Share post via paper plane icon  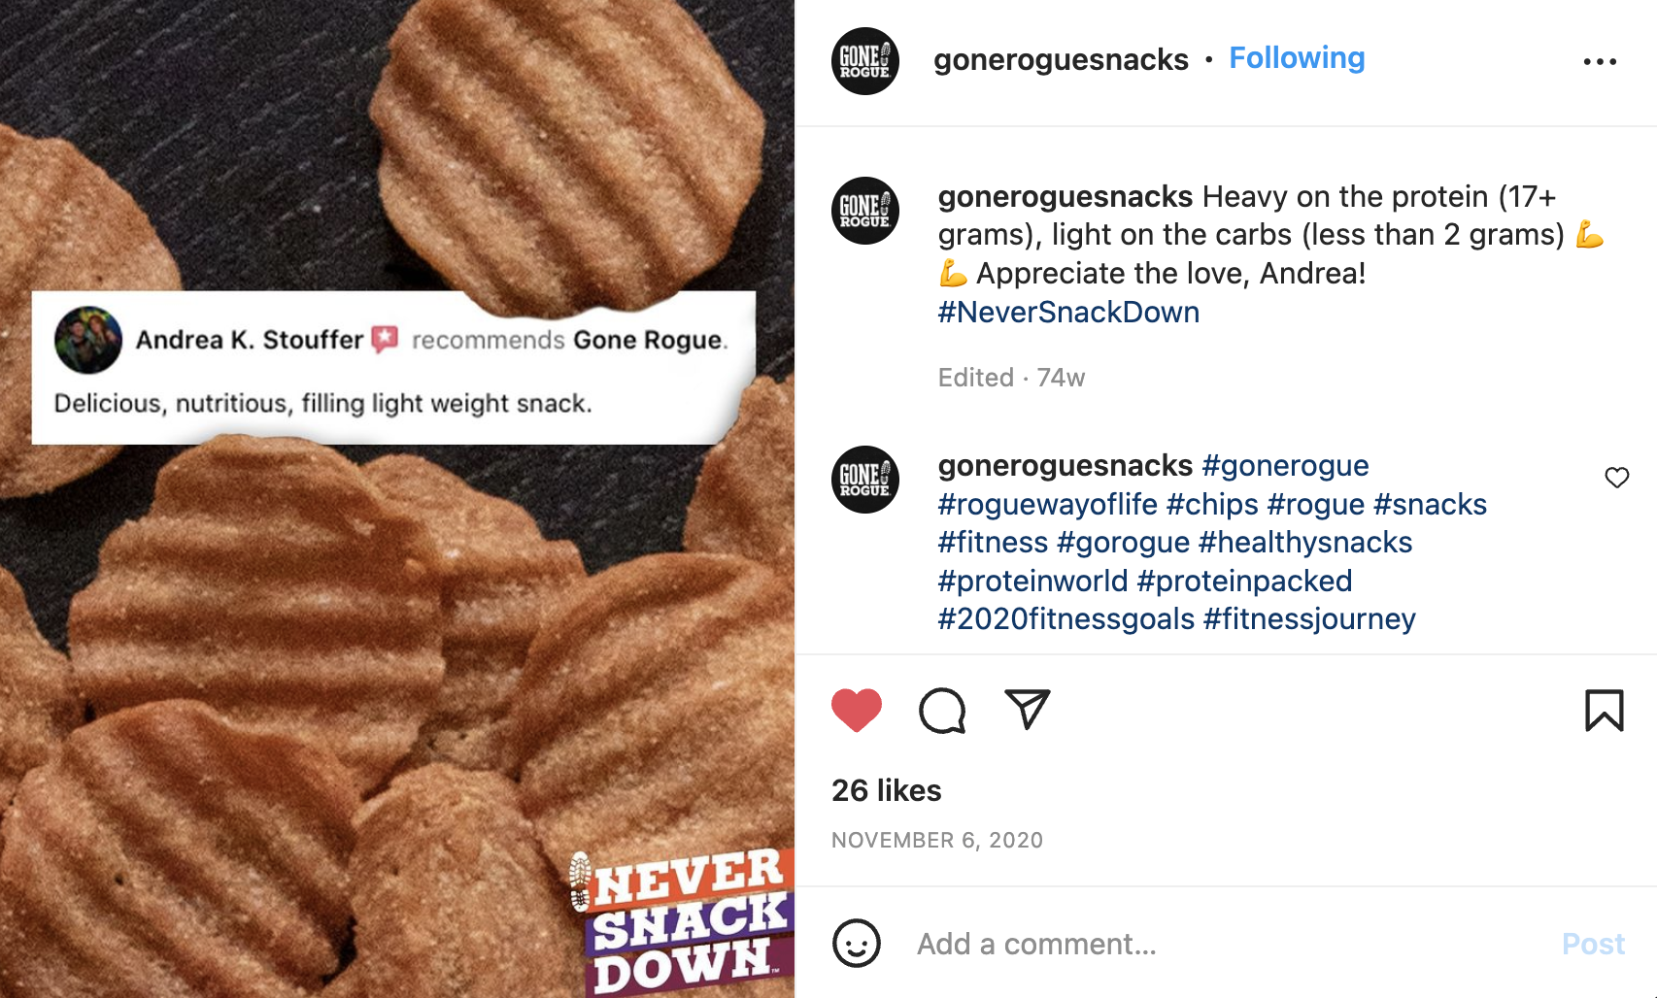pyautogui.click(x=1027, y=710)
